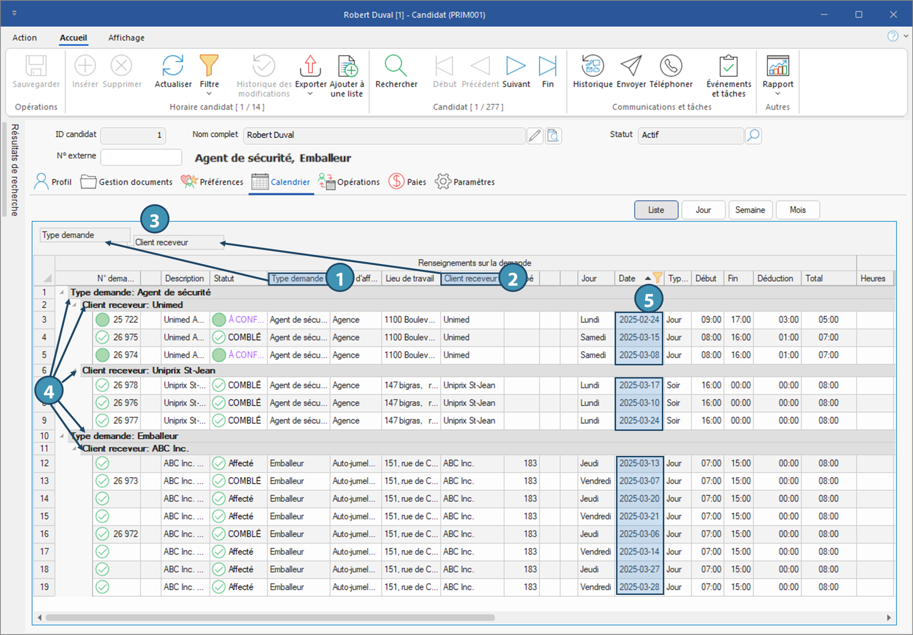The width and height of the screenshot is (913, 635).
Task: Open Événements et tâches icon
Action: click(x=728, y=66)
